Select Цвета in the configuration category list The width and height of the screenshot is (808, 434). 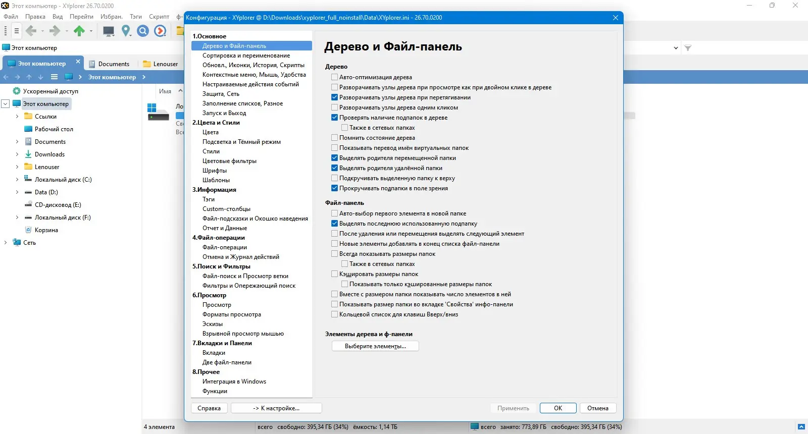coord(211,132)
